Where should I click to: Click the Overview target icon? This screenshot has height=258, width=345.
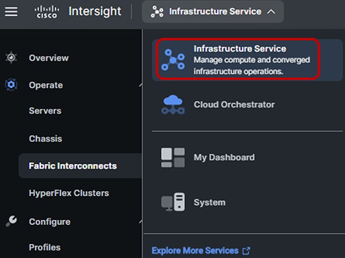pyautogui.click(x=11, y=57)
